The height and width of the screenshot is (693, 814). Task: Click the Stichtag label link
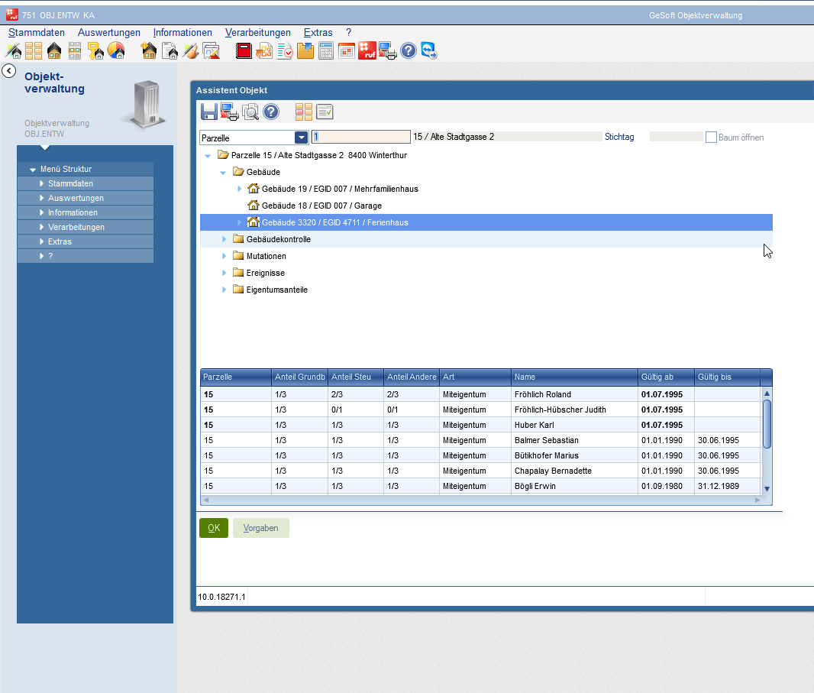pos(619,137)
